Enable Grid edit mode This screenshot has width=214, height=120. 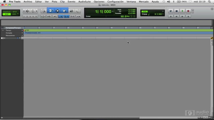point(14,14)
